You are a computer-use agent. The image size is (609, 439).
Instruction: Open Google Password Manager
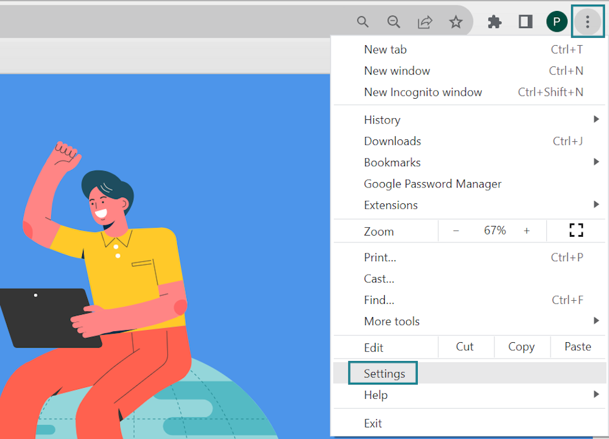point(432,184)
